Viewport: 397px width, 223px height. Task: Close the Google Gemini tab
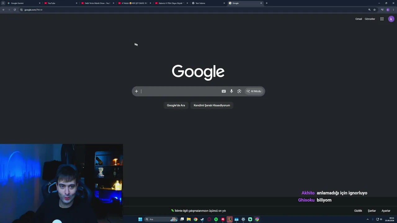point(40,3)
